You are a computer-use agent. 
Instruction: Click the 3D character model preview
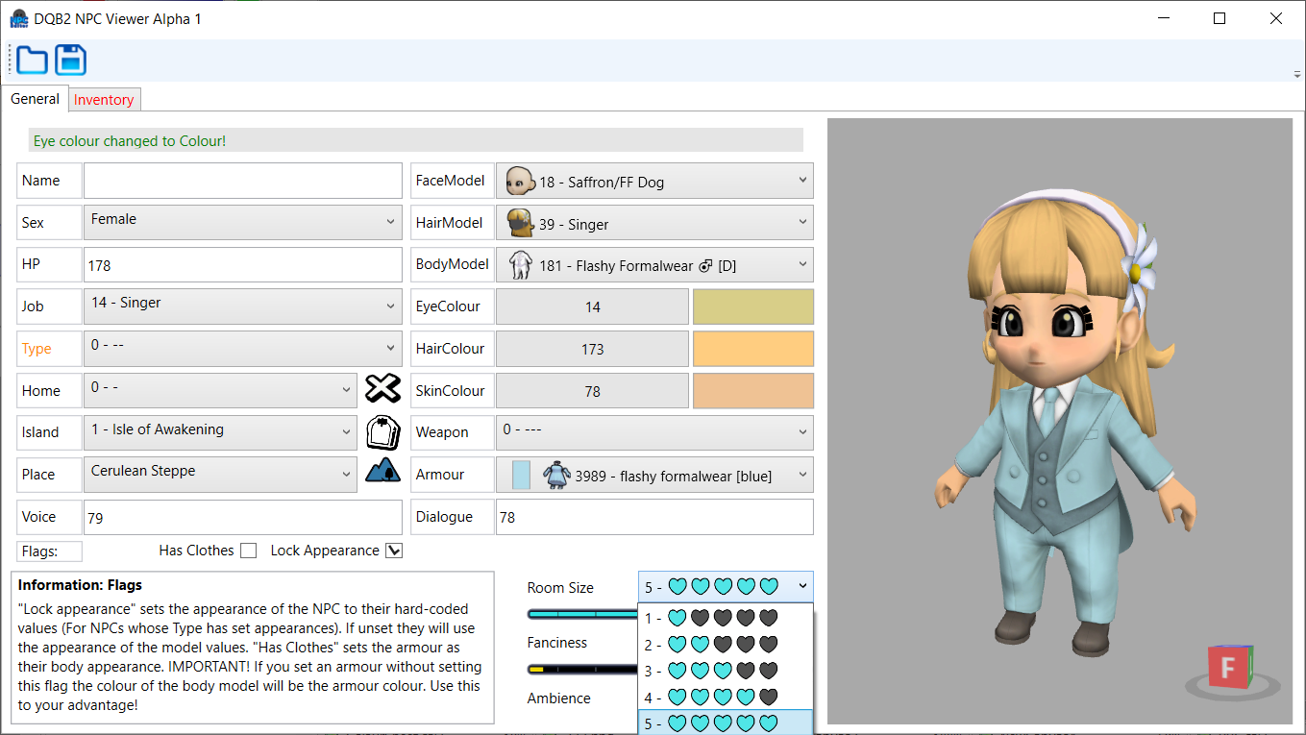click(x=1067, y=423)
